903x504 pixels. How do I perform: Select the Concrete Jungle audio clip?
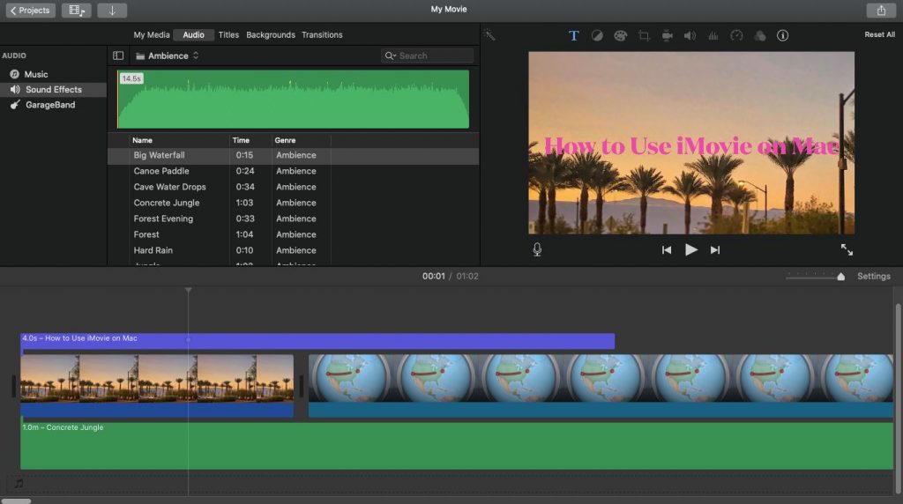(457, 446)
